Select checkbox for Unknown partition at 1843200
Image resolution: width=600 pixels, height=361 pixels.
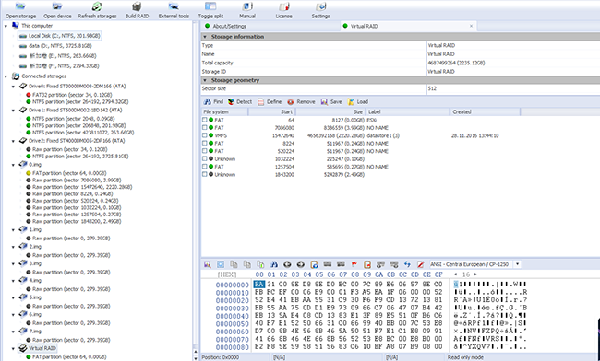point(205,174)
